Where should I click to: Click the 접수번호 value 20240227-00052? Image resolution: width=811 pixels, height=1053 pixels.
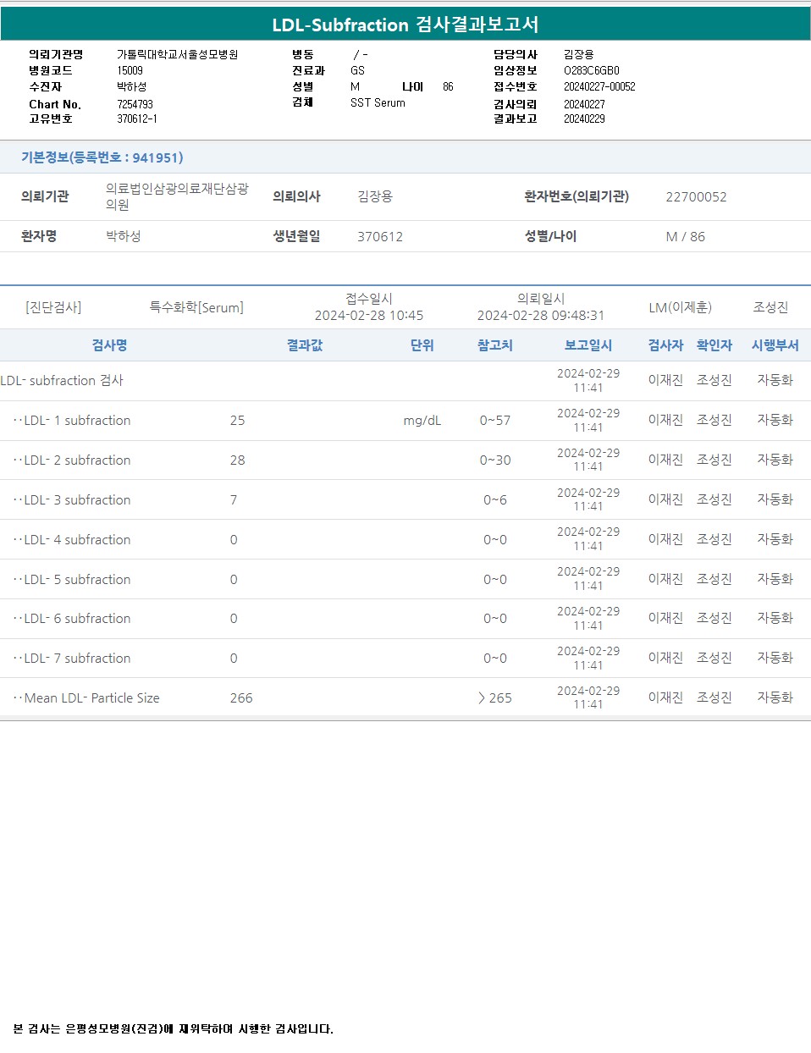click(599, 87)
